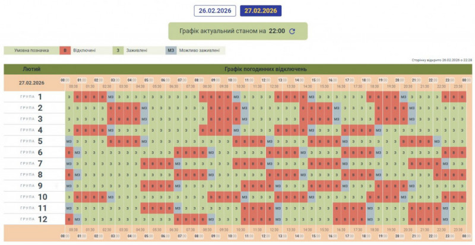The width and height of the screenshot is (475, 245).
Task: Click the 'Лютий' month header cell
Action: tap(31, 69)
